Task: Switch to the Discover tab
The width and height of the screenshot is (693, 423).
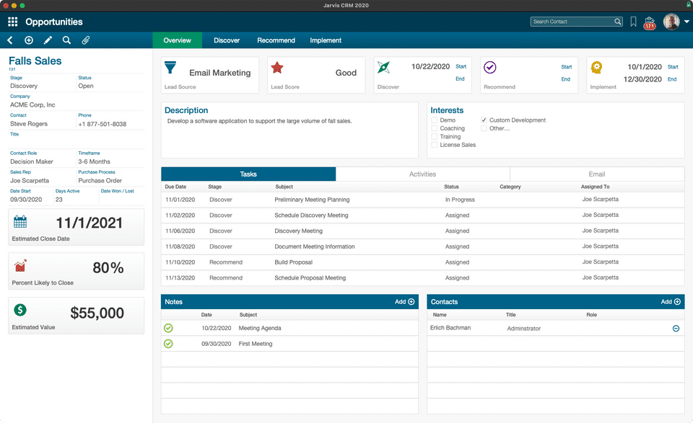Action: pos(227,40)
